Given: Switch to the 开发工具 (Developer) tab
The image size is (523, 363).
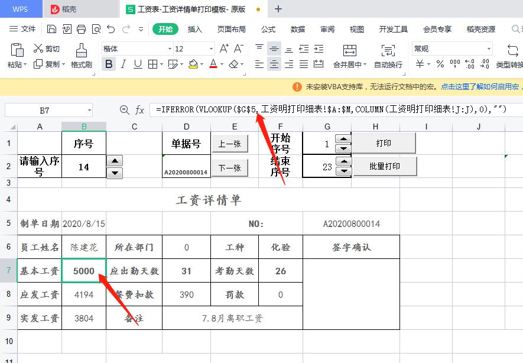Looking at the screenshot, I should click(x=393, y=30).
